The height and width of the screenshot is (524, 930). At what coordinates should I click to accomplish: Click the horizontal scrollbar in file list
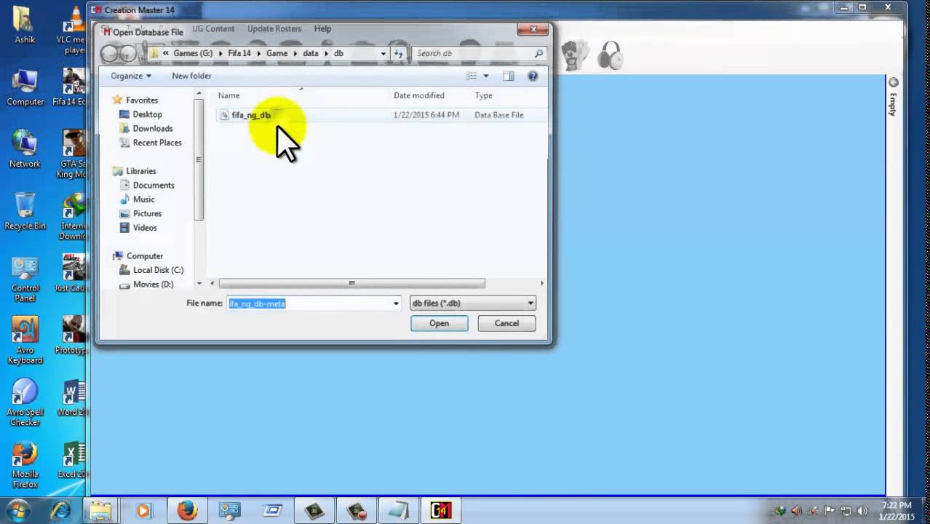(351, 283)
